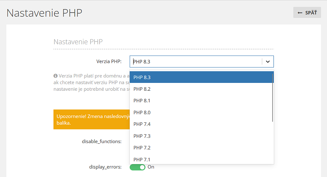Click the Nastavenie PHP section heading

tap(78, 42)
